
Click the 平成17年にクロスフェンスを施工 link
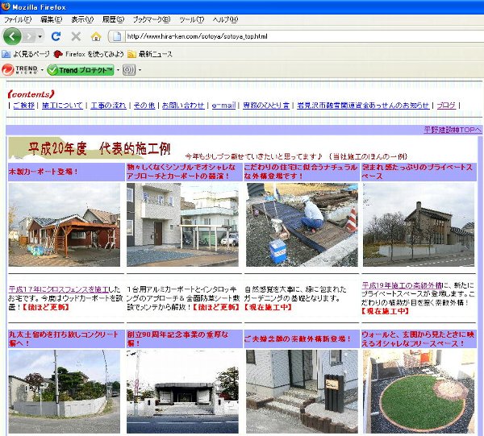pos(58,289)
